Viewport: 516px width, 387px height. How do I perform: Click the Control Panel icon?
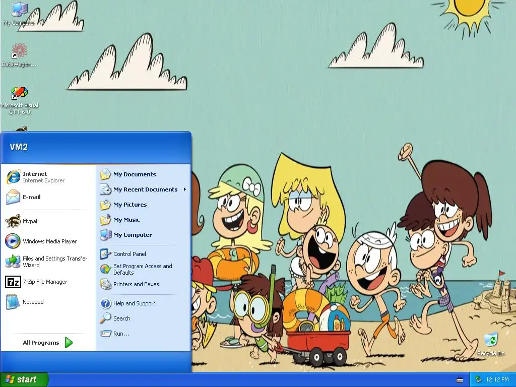[105, 254]
